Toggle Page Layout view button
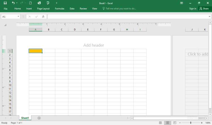The height and width of the screenshot is (125, 212). pyautogui.click(x=168, y=123)
